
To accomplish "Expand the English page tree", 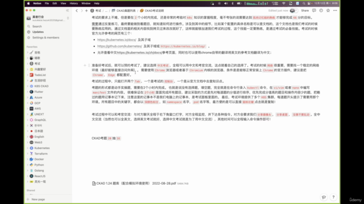I will pyautogui.click(x=28, y=137).
